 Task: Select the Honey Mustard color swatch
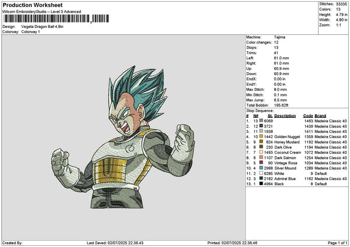[261, 142]
